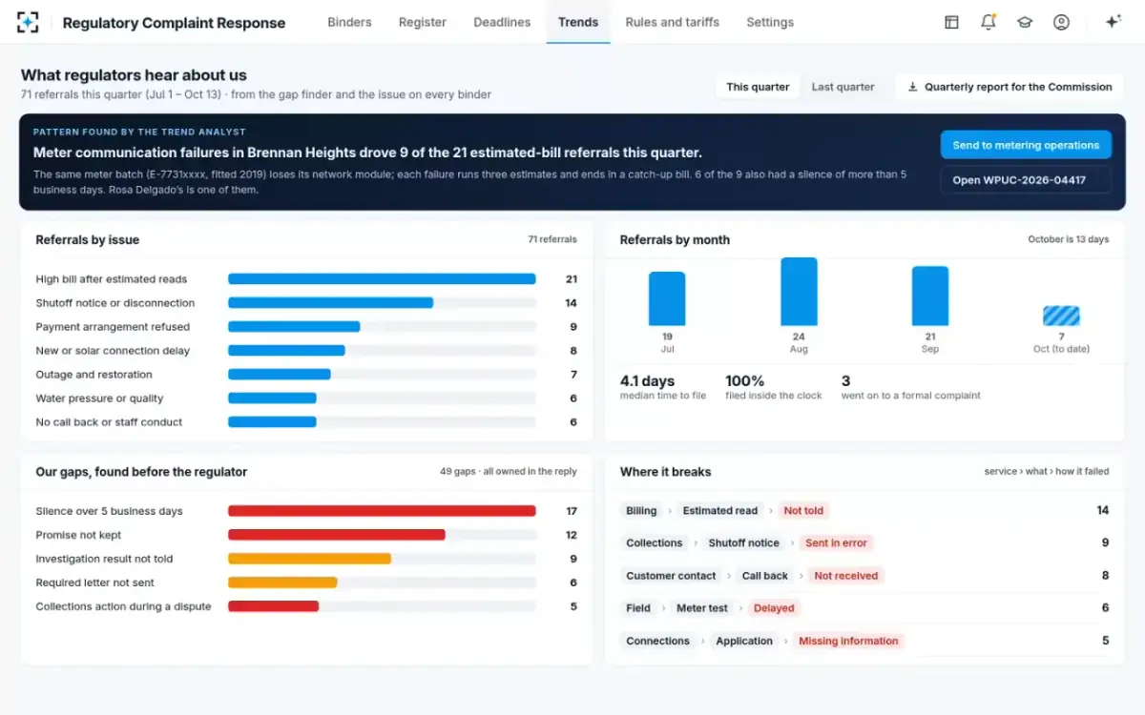Select the Delayed tag

point(774,608)
